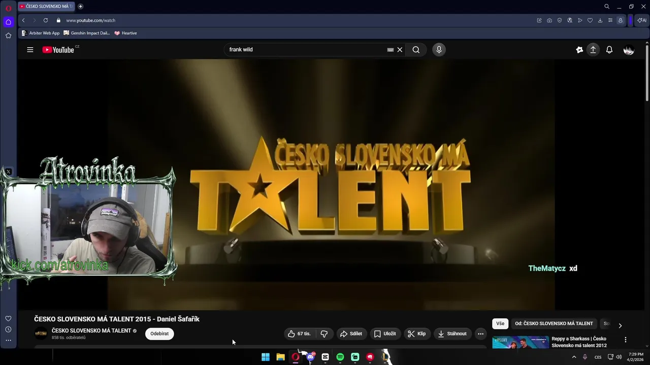
Task: Click the sparkle icon beside upload
Action: tap(579, 50)
